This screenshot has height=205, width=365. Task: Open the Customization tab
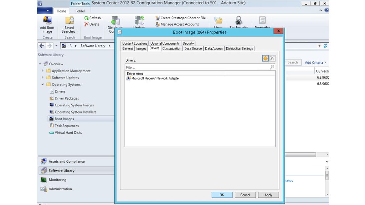click(172, 48)
